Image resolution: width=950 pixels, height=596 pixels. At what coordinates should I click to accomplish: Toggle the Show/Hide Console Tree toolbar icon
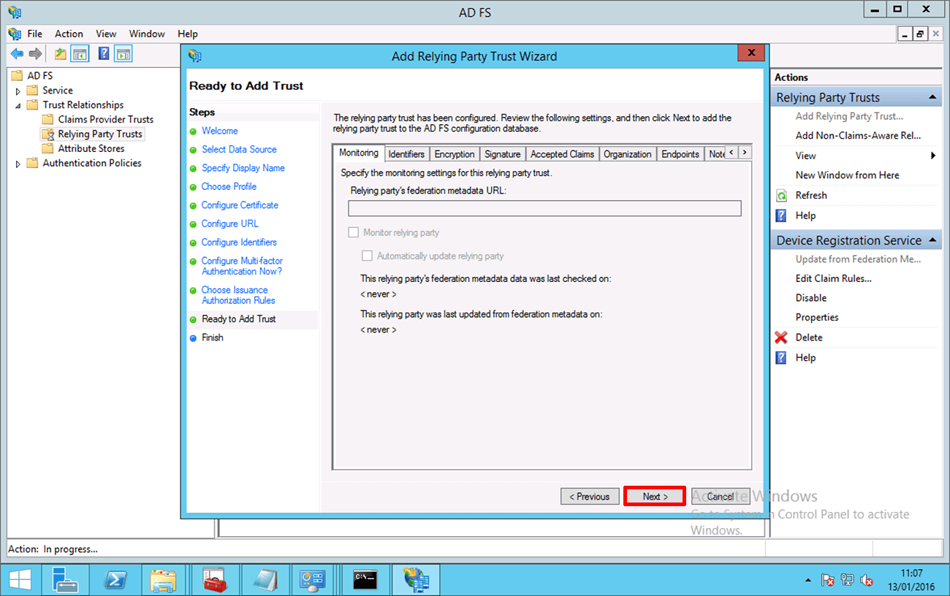point(80,53)
